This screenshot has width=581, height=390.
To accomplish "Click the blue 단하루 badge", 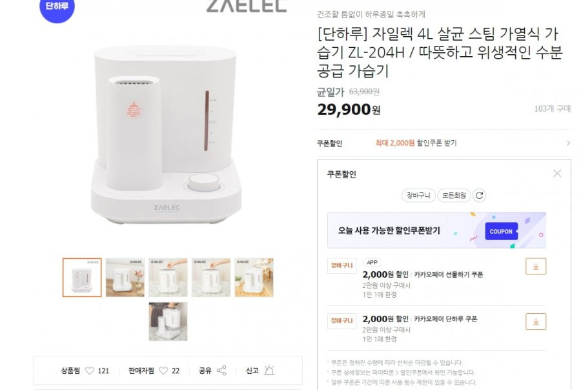I will (x=57, y=6).
